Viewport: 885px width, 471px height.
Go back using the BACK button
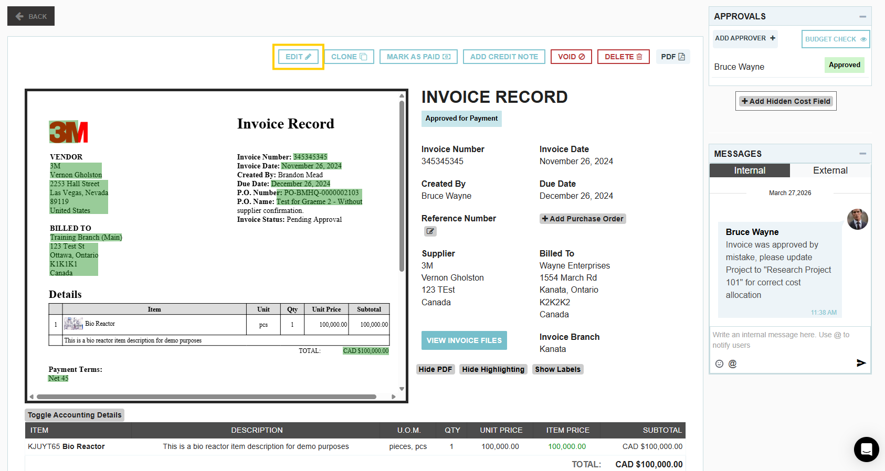(31, 16)
